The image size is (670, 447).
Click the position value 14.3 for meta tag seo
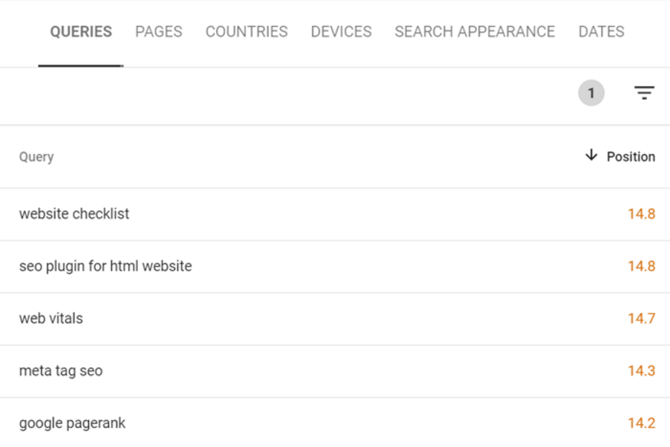pyautogui.click(x=641, y=370)
